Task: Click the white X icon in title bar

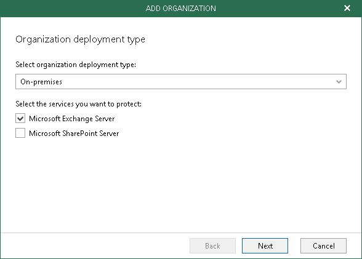Action: (x=347, y=8)
